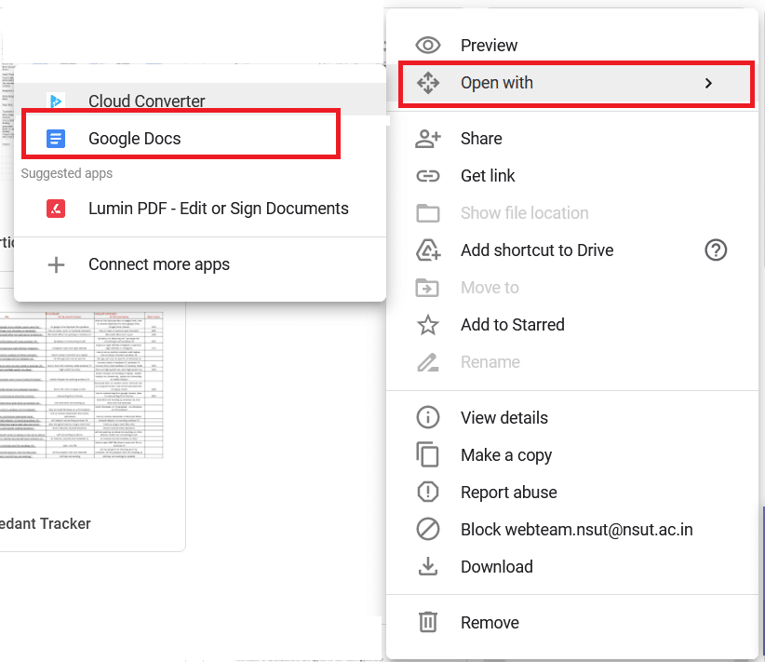Click the Lumin PDF red icon
765x662 pixels.
point(56,208)
